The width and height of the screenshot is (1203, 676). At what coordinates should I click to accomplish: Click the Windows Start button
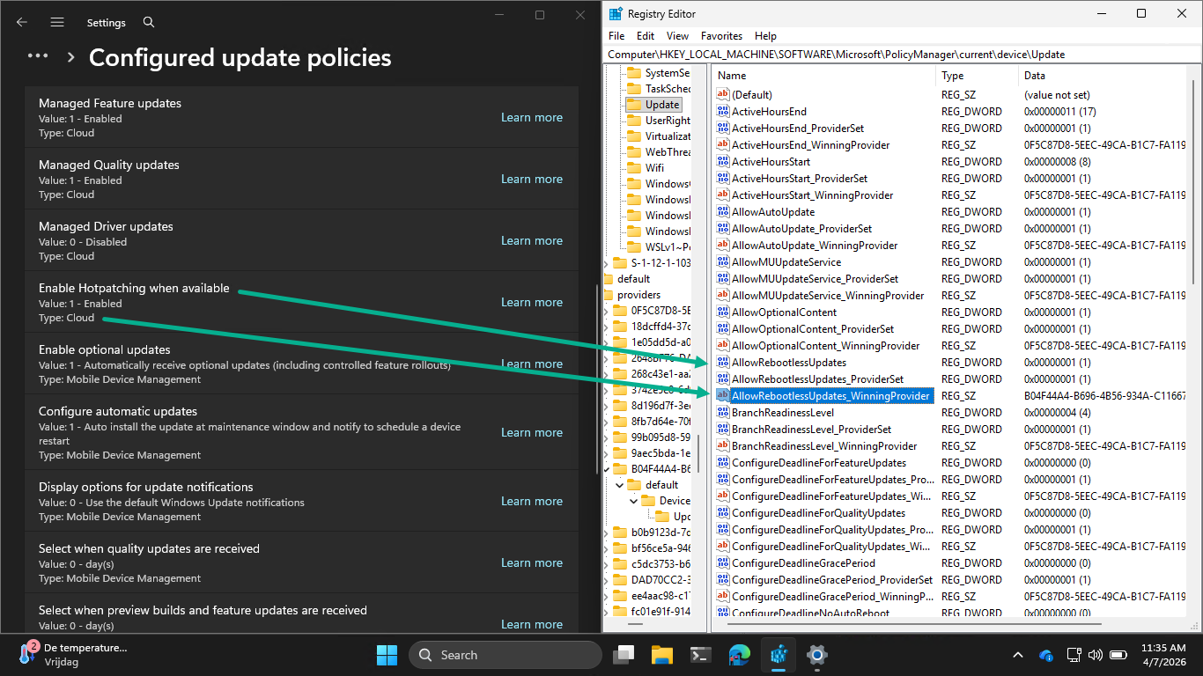click(x=387, y=655)
